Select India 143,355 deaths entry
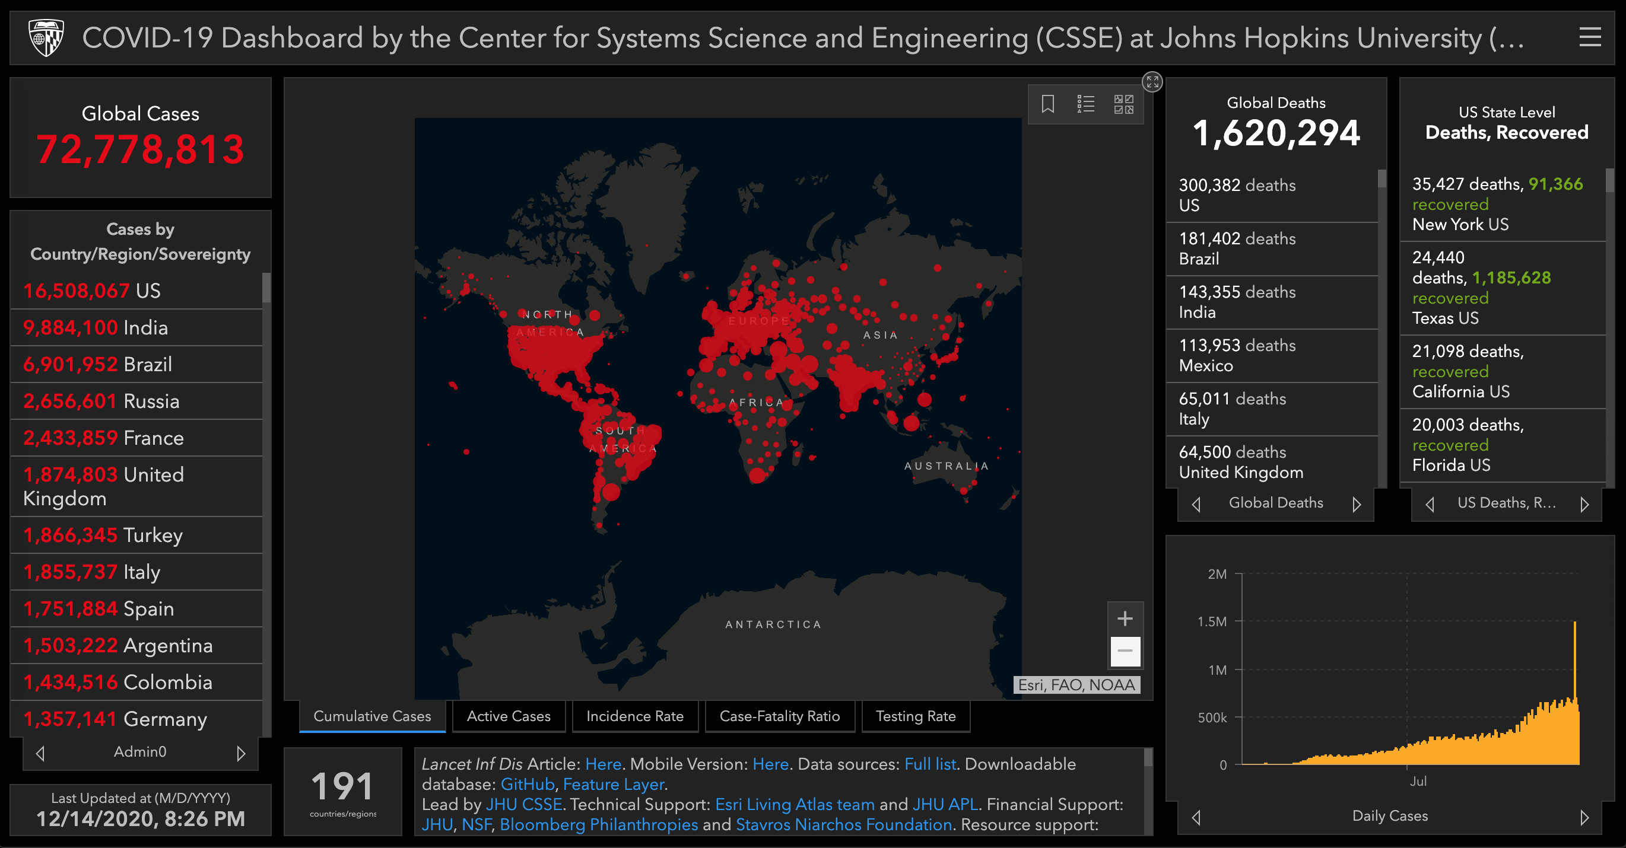 tap(1272, 302)
